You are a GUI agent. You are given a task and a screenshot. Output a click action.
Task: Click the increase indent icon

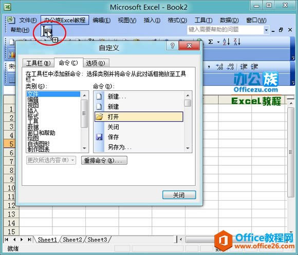[254, 67]
